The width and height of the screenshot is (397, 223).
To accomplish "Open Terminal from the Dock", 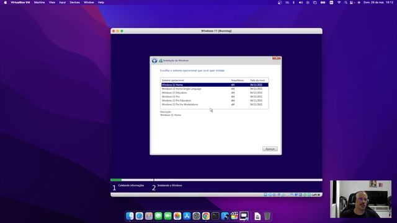I will point(215,216).
